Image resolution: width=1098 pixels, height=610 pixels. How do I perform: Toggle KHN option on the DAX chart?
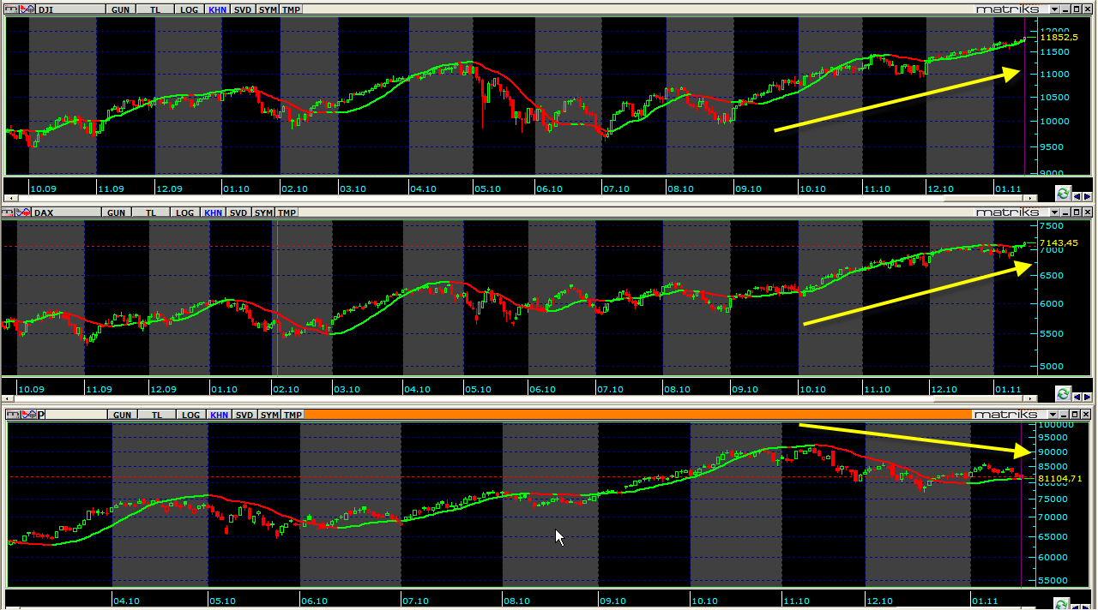[x=214, y=212]
